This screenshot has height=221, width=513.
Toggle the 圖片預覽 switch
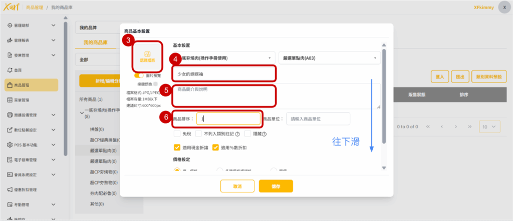pos(139,75)
